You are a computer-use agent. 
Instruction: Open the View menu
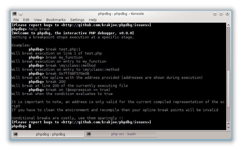coord(38,20)
